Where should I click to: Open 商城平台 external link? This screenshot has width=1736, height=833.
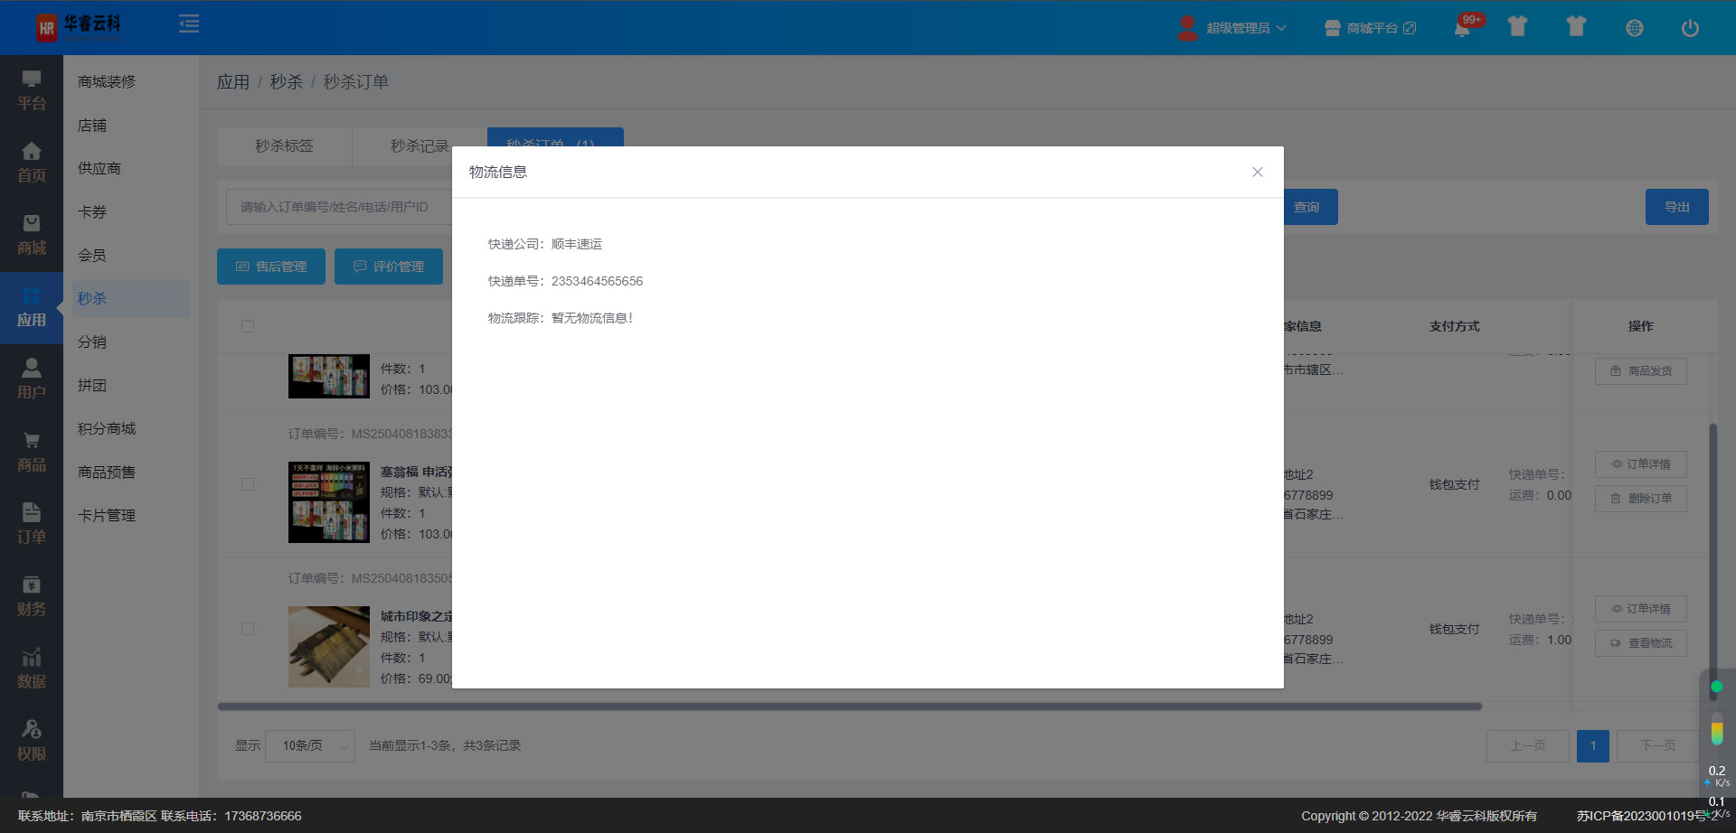(x=1371, y=28)
